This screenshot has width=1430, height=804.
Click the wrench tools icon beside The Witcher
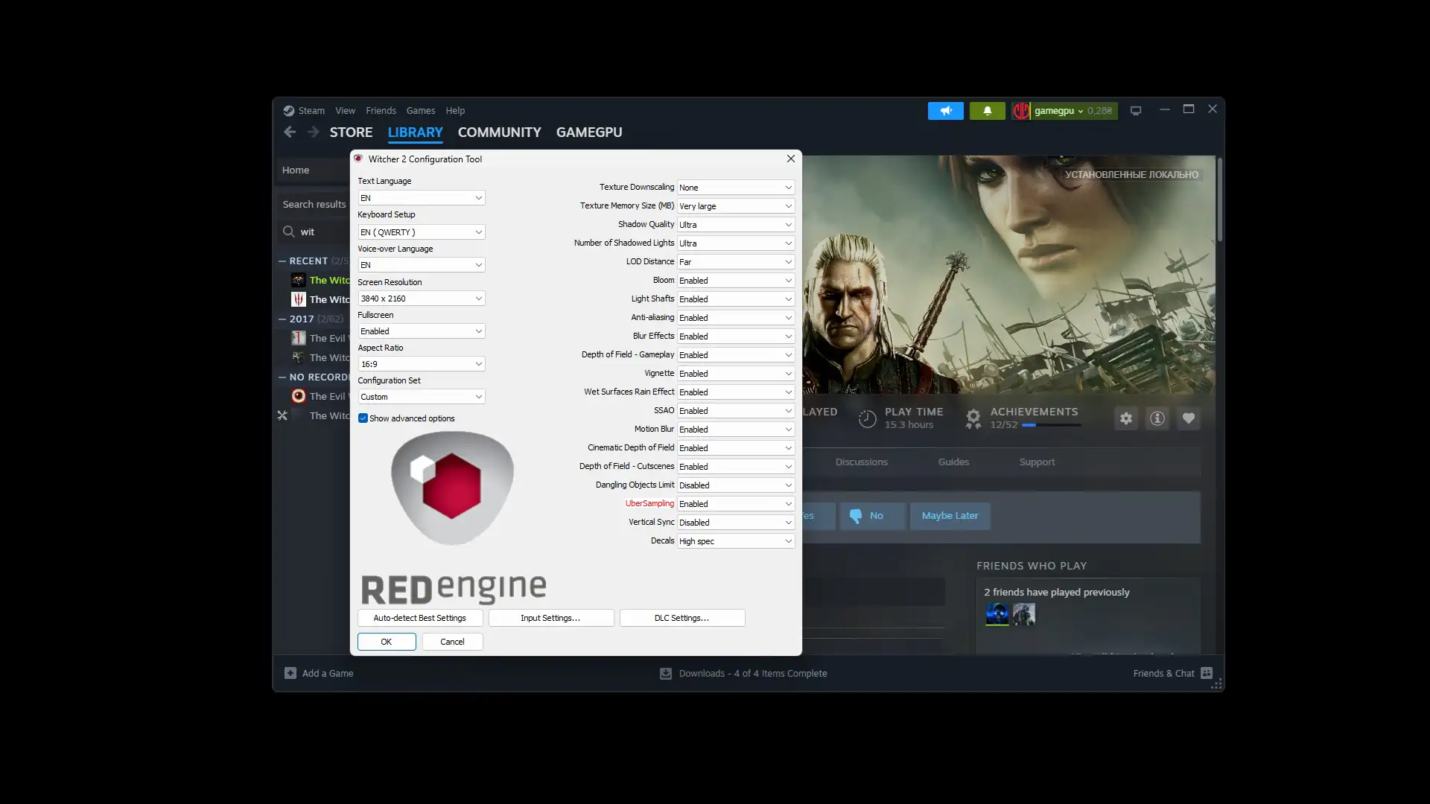pyautogui.click(x=282, y=415)
